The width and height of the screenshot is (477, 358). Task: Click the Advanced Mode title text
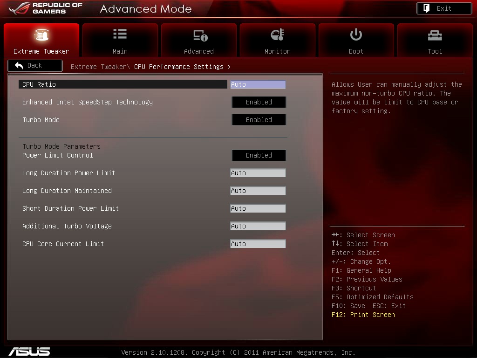click(x=146, y=9)
